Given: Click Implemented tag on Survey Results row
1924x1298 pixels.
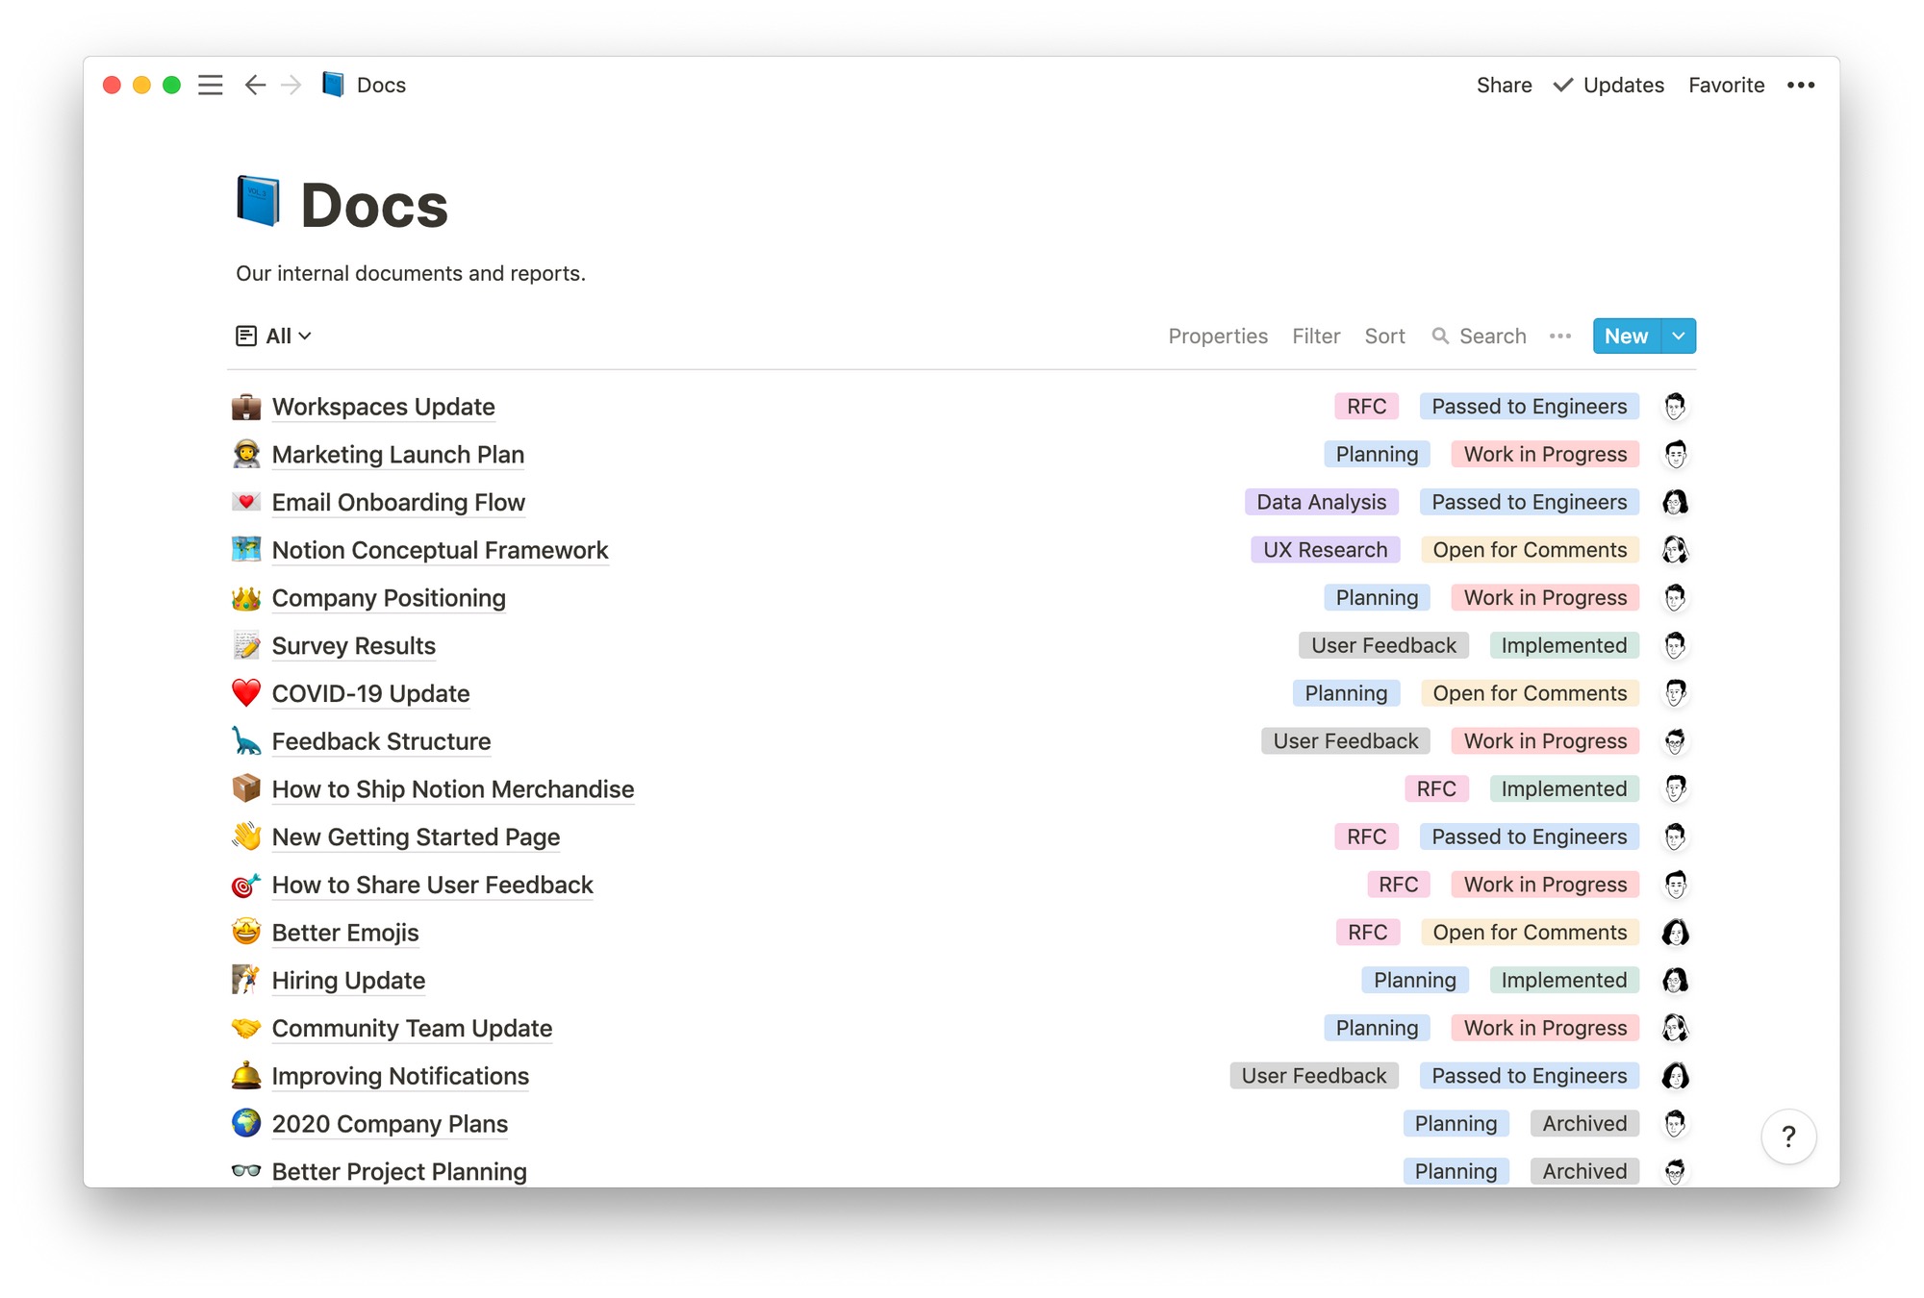Looking at the screenshot, I should [1563, 645].
